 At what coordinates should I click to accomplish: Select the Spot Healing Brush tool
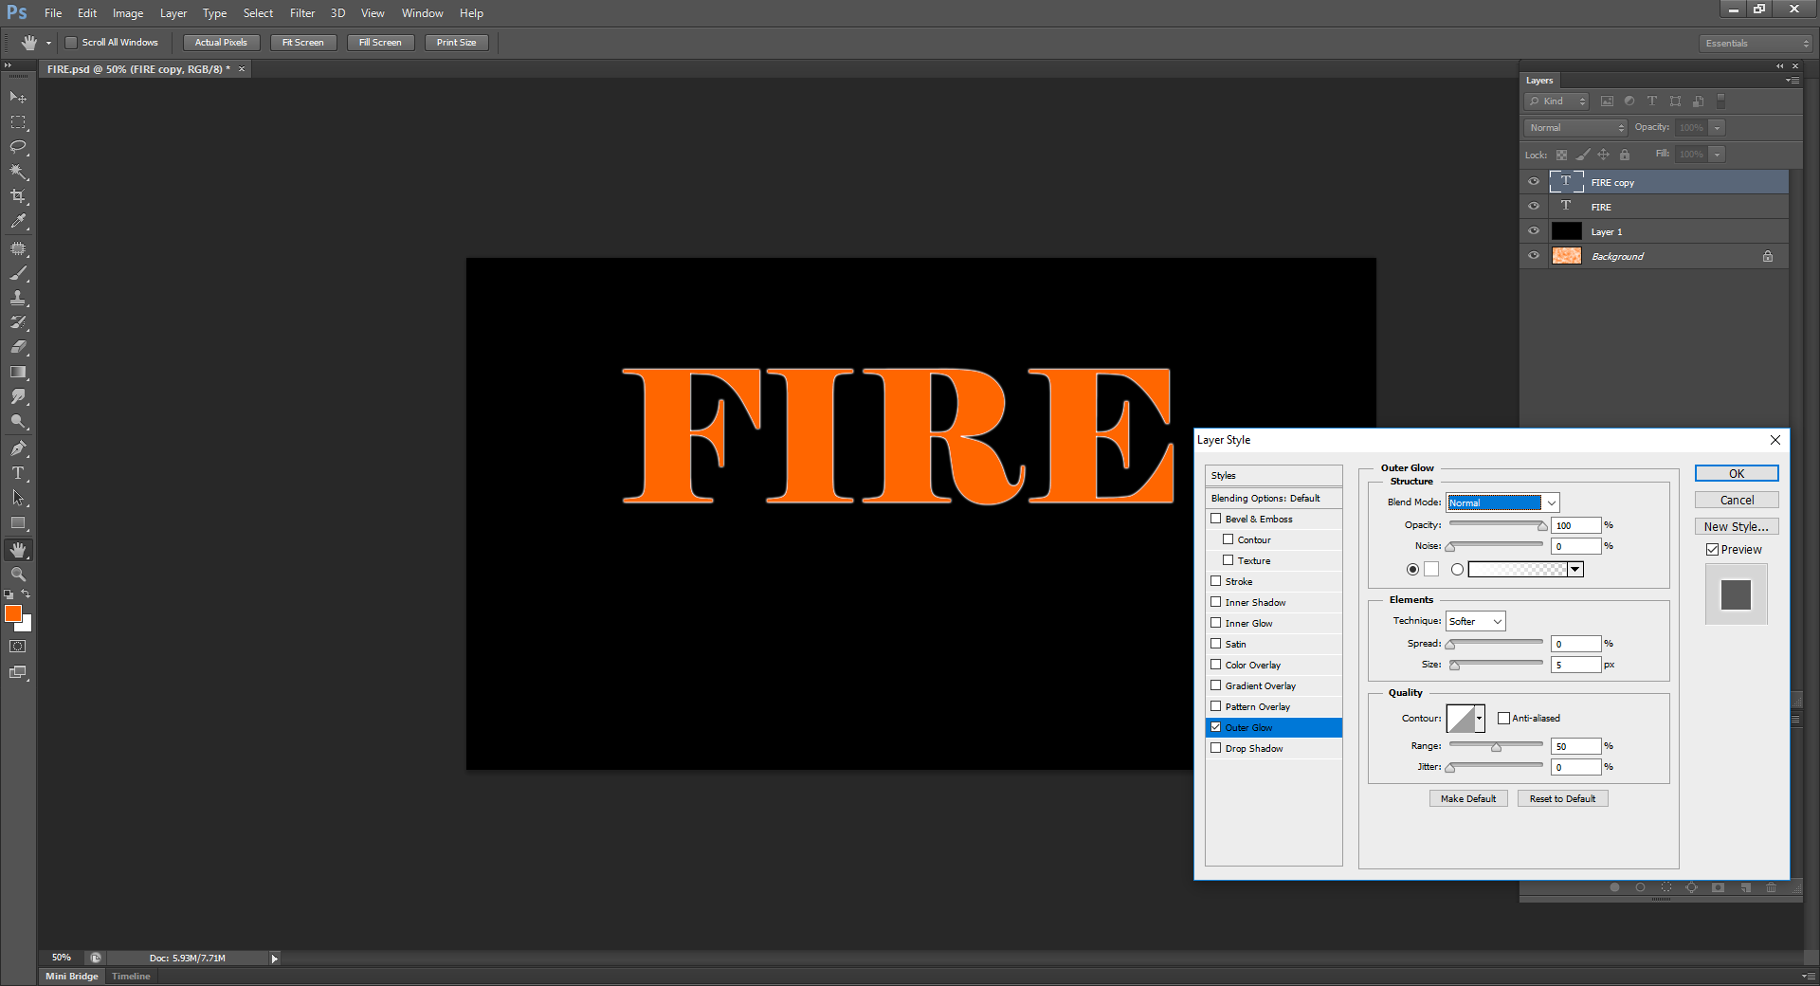pyautogui.click(x=18, y=248)
